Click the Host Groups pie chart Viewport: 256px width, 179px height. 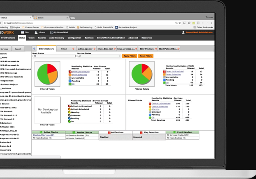[48, 74]
